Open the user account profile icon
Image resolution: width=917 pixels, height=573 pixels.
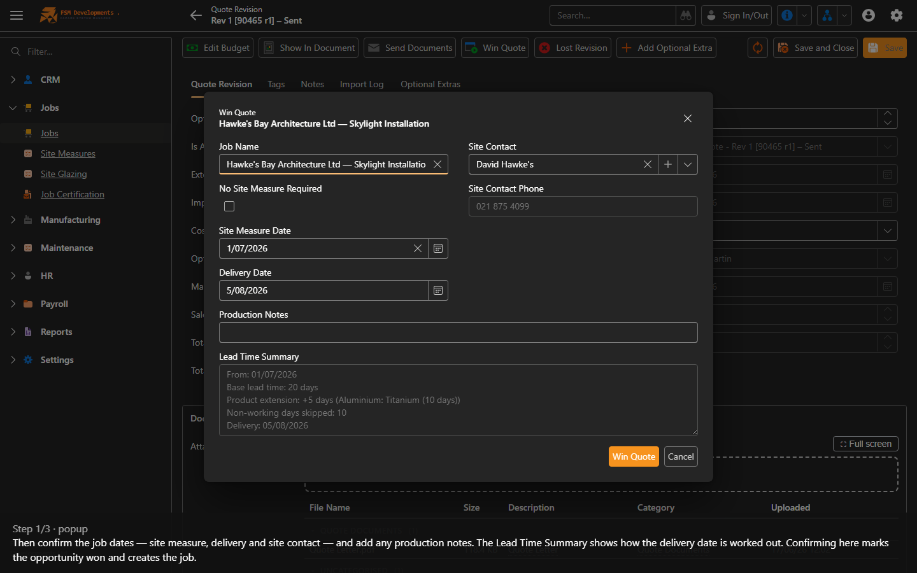click(x=869, y=15)
